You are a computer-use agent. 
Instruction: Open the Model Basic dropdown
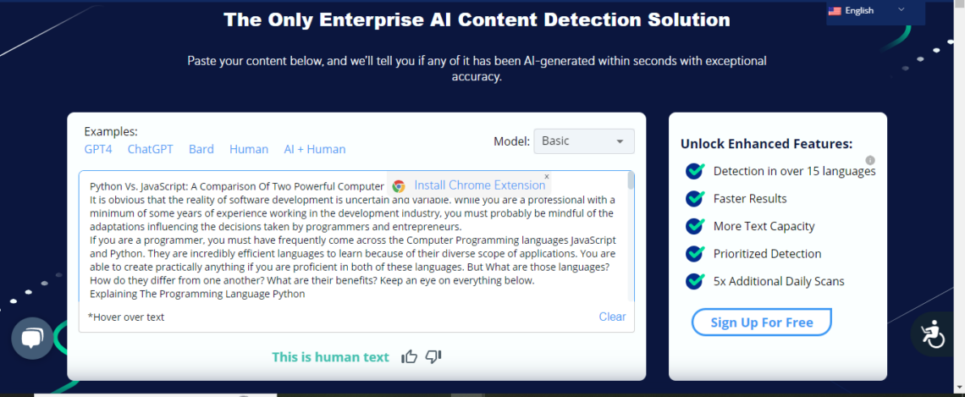pos(583,141)
